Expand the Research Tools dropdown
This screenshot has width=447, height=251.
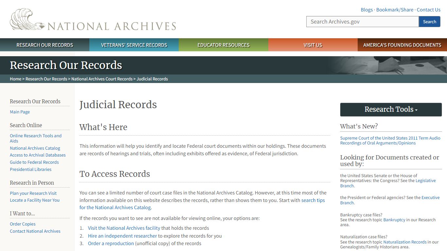click(x=391, y=109)
